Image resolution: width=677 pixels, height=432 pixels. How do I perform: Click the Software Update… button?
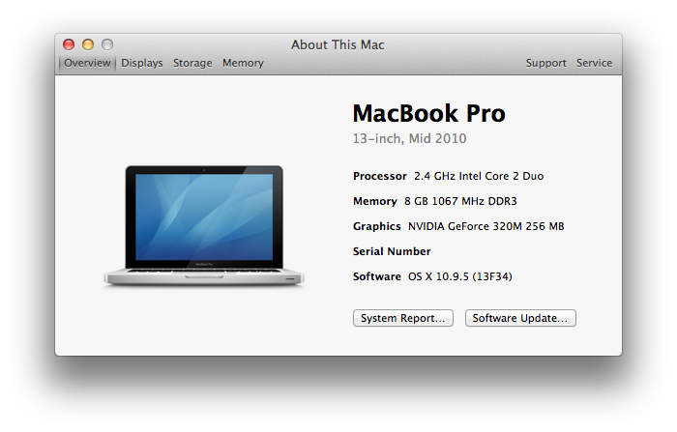coord(520,318)
